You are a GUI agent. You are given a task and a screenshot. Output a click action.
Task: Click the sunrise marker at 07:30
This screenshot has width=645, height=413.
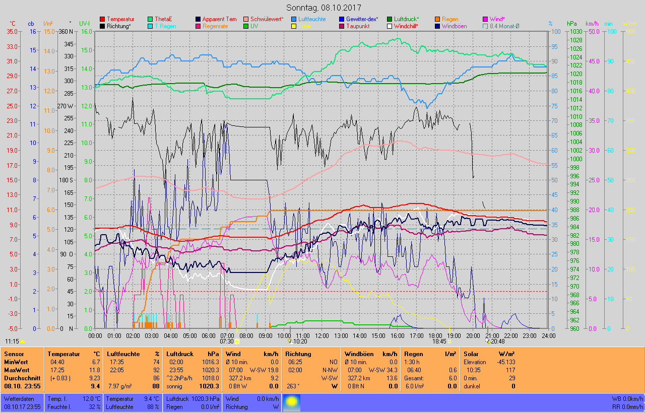tap(236, 341)
